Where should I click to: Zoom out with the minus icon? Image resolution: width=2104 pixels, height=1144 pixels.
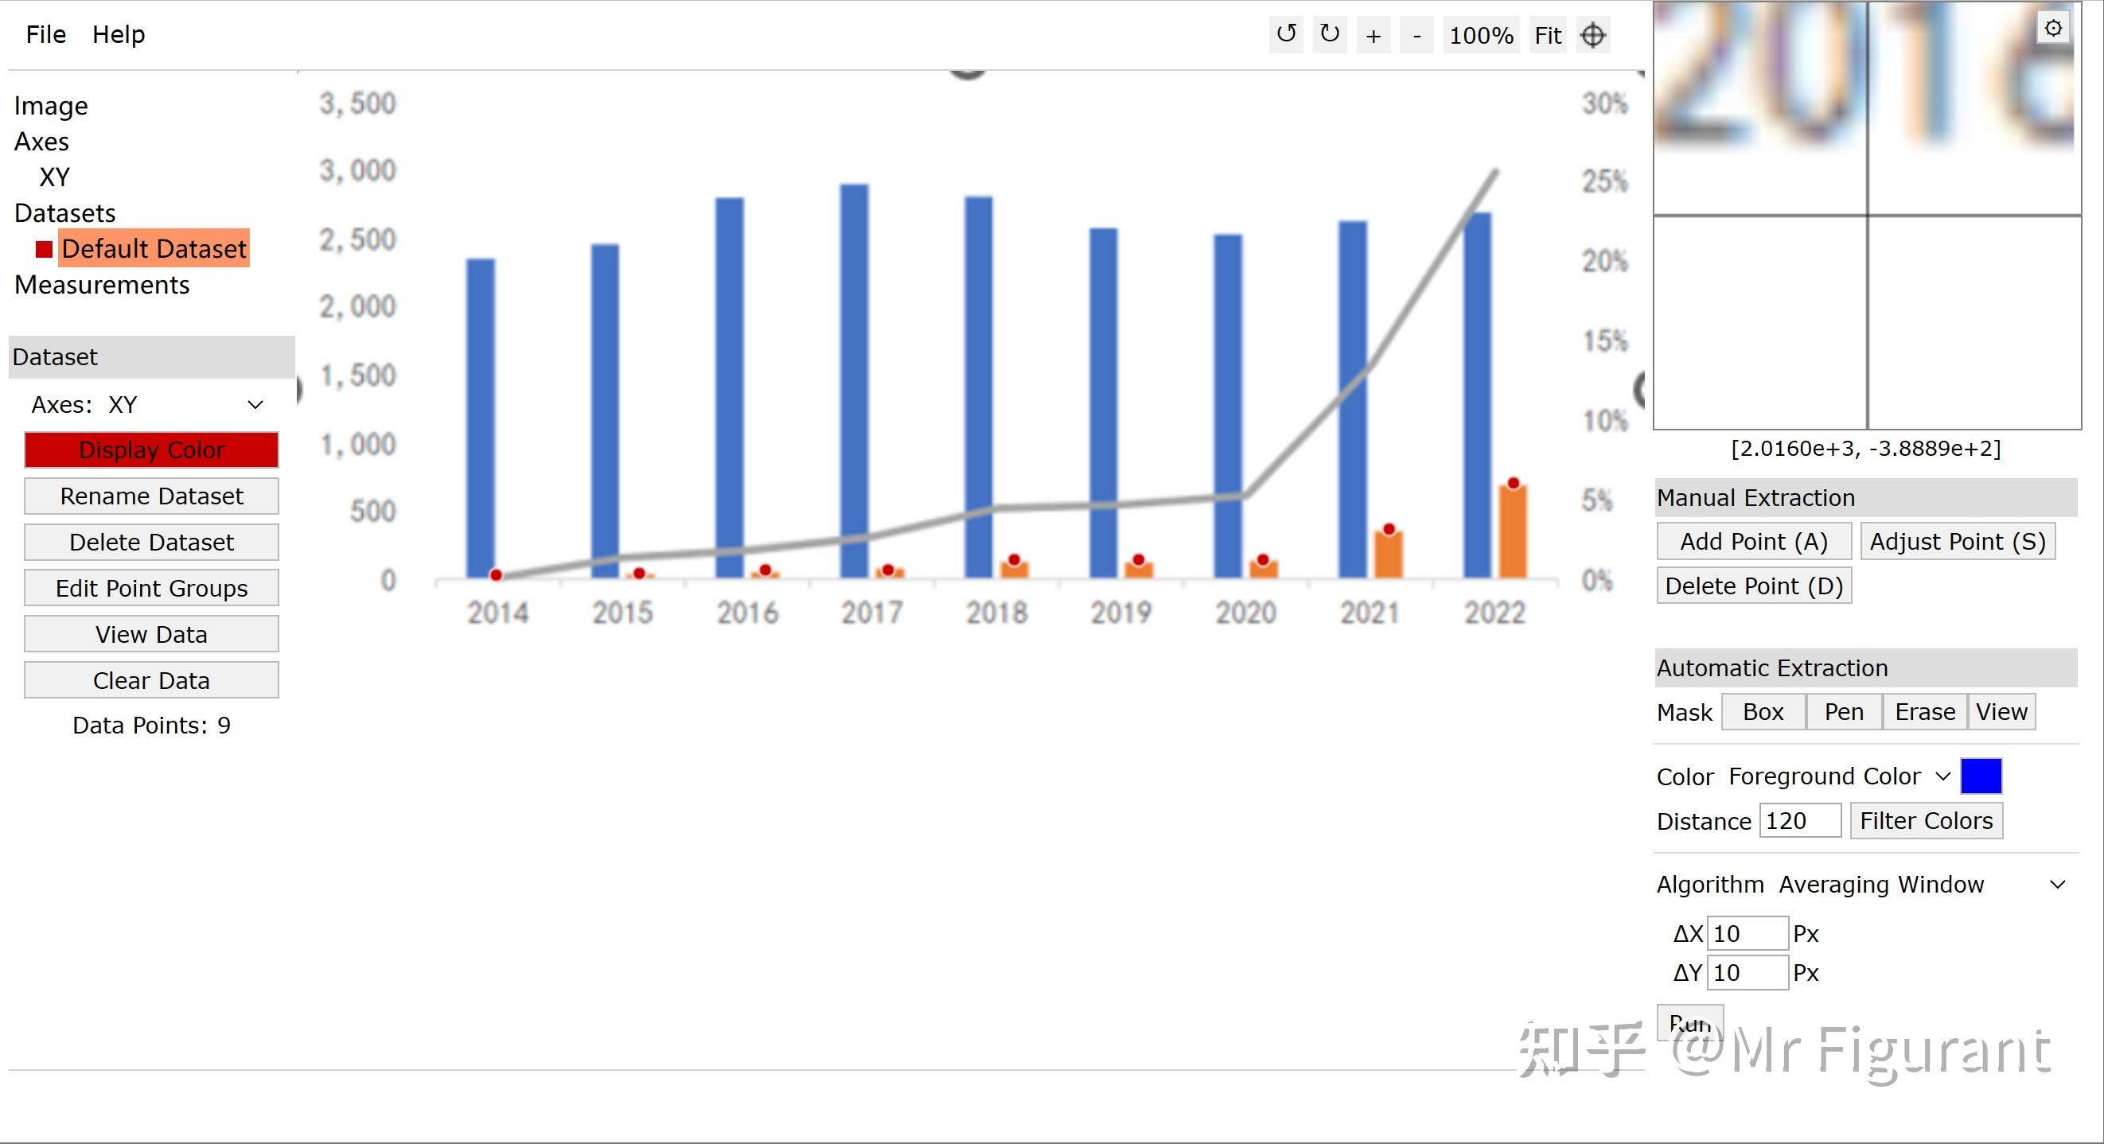tap(1417, 36)
